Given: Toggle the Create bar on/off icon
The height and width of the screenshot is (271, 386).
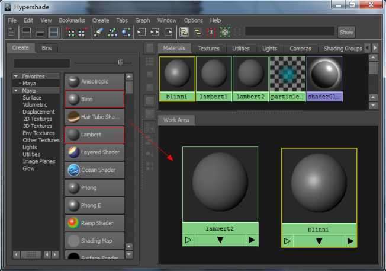Looking at the screenshot, I should click(x=11, y=32).
